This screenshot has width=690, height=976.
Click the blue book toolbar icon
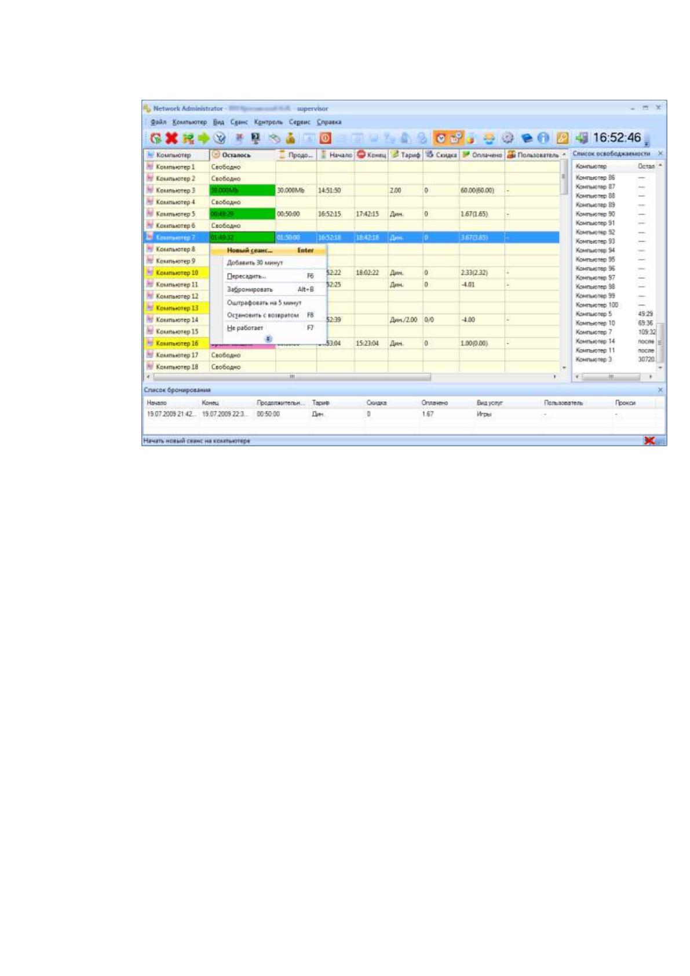pos(527,138)
